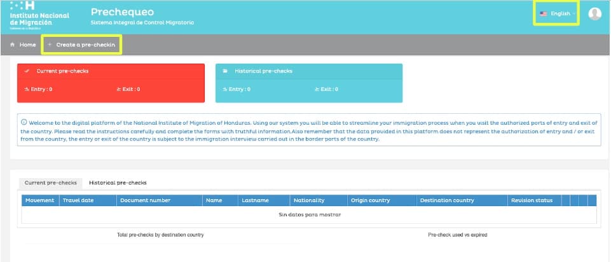Viewport: 611px width, 262px height.
Task: Sort by the Travel date column header
Action: point(78,200)
